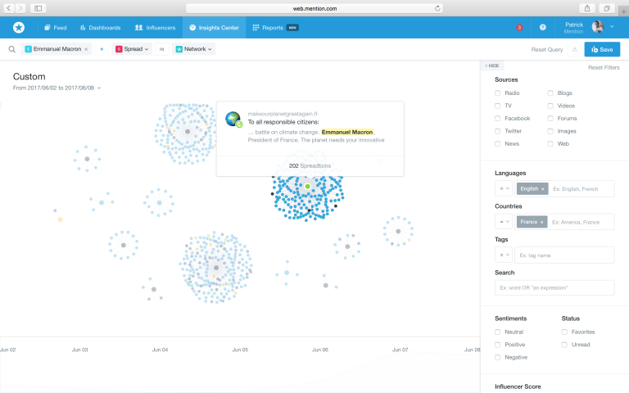Add another alert with plus button
This screenshot has width=629, height=393.
102,49
